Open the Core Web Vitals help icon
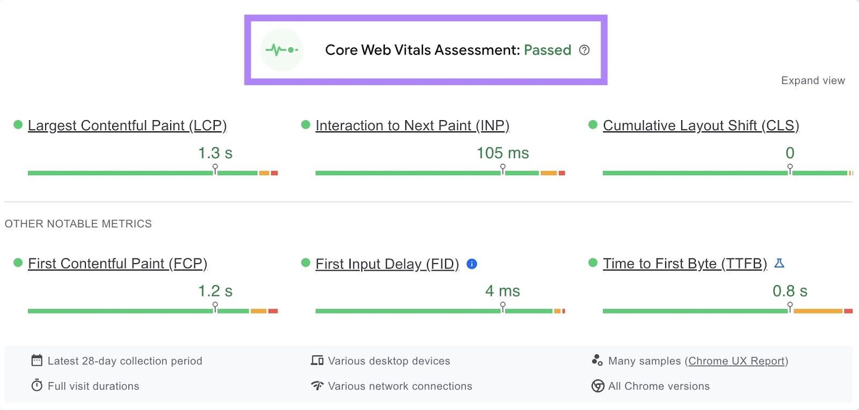This screenshot has height=410, width=859. coord(585,50)
